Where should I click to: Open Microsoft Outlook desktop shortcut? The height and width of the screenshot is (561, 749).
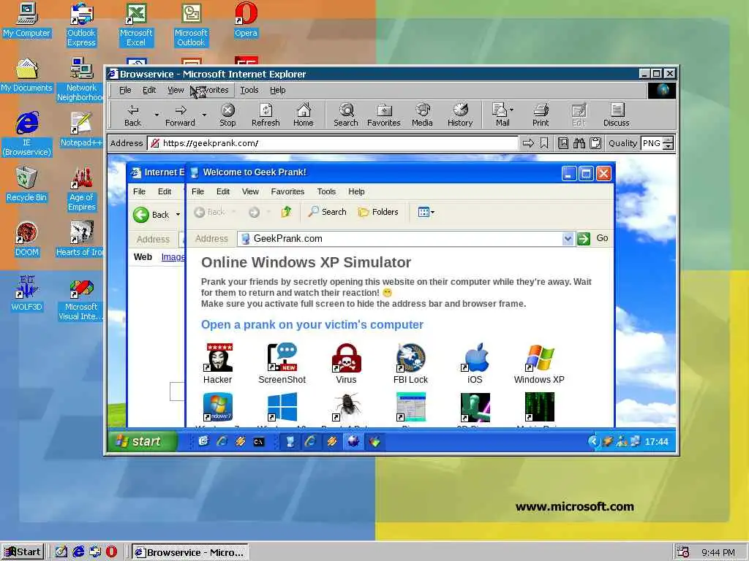coord(191,25)
